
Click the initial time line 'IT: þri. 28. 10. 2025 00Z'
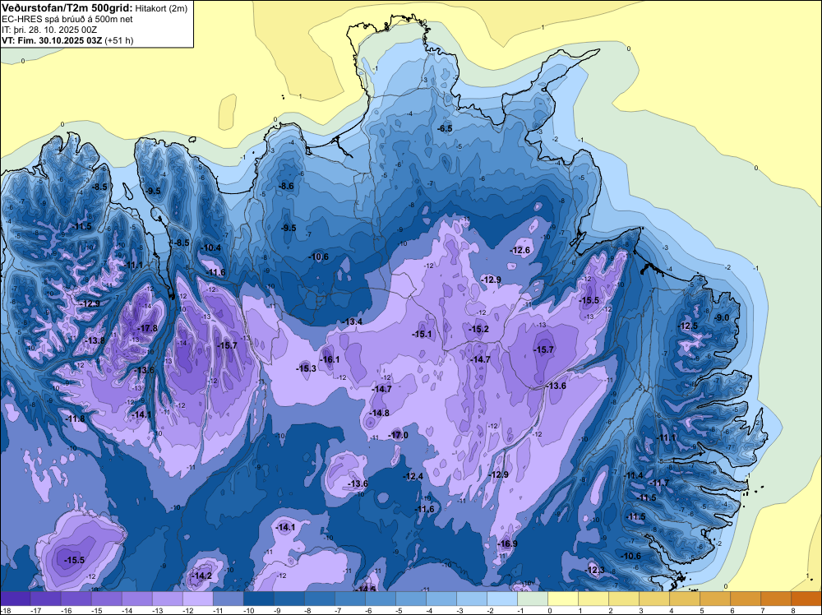coord(49,30)
